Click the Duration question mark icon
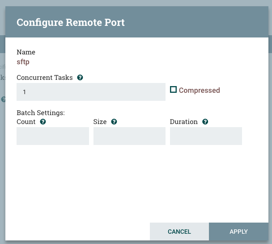 coord(205,121)
